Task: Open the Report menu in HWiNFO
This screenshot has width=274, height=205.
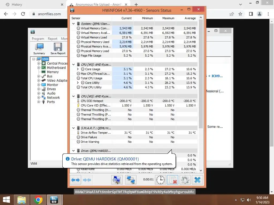Action: (x=53, y=39)
